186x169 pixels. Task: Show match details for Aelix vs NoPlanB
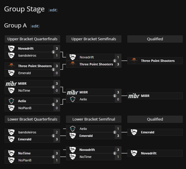[53, 104]
